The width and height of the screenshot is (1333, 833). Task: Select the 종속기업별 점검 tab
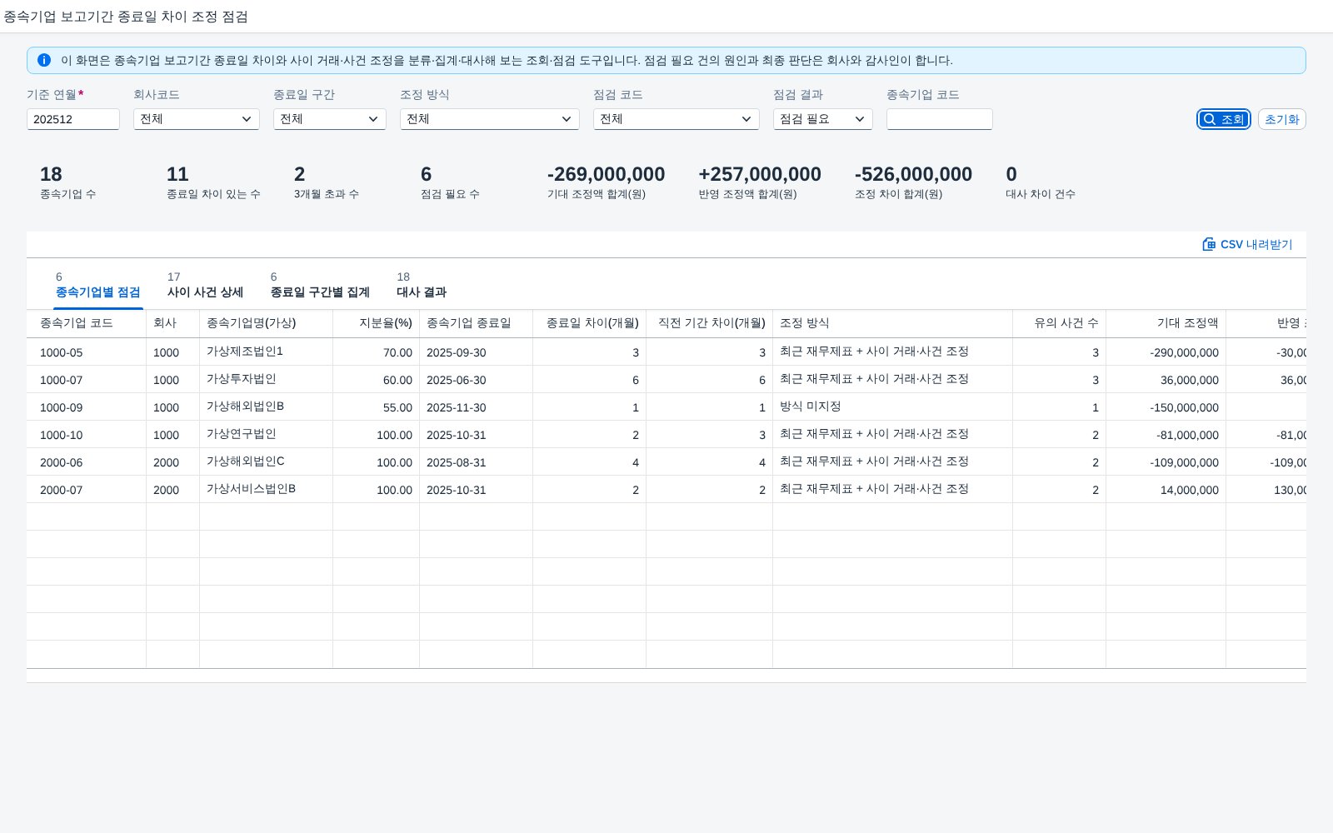[97, 285]
